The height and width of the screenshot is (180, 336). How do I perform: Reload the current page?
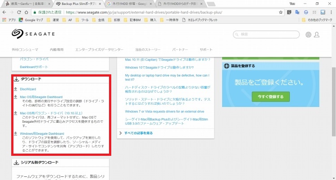tap(19, 12)
